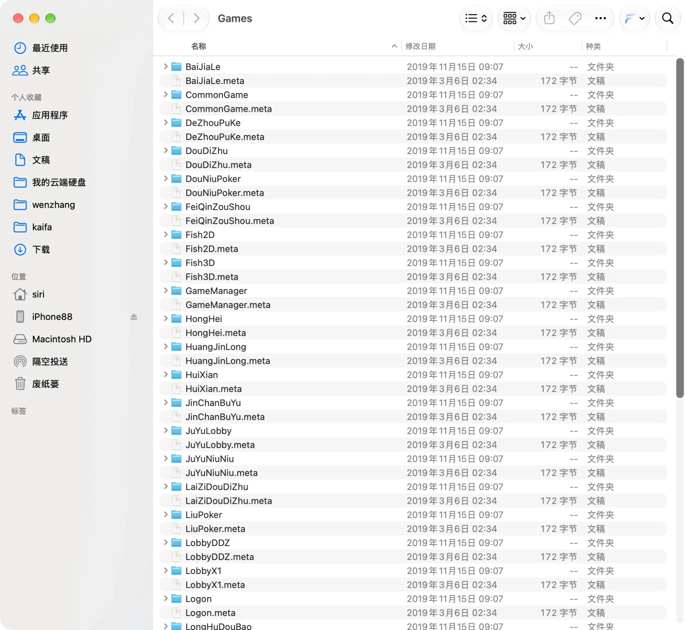
Task: Open Macintosh HD in the sidebar
Action: click(x=62, y=339)
